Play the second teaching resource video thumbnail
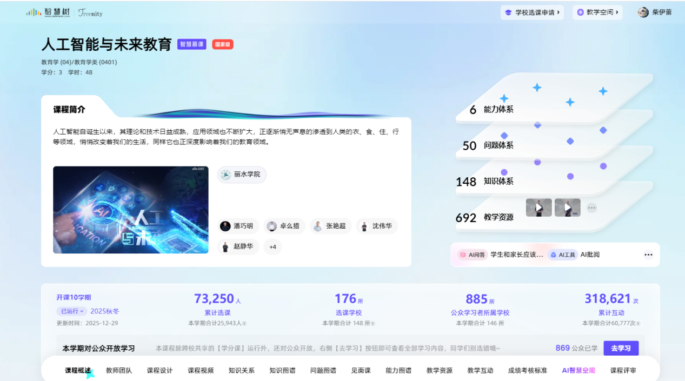 (x=567, y=208)
